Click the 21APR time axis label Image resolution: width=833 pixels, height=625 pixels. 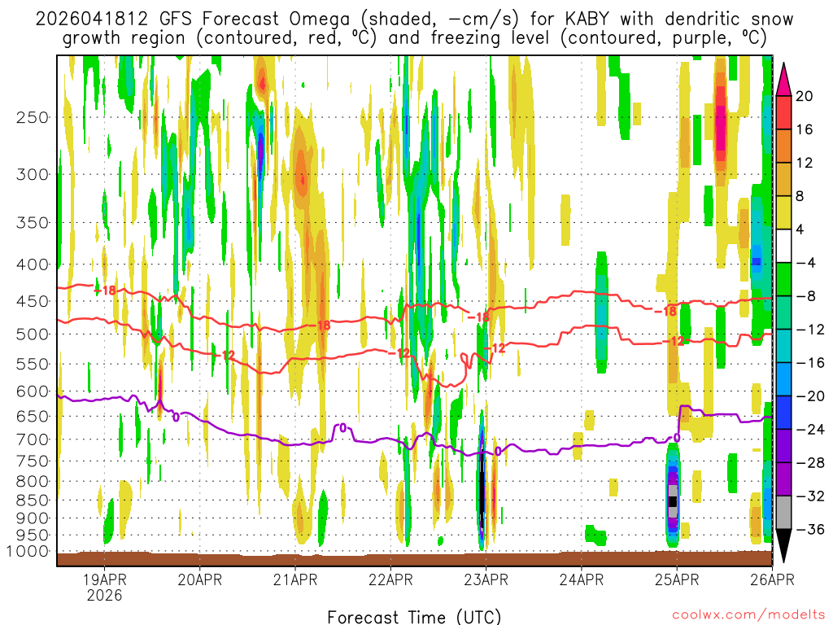tap(295, 579)
